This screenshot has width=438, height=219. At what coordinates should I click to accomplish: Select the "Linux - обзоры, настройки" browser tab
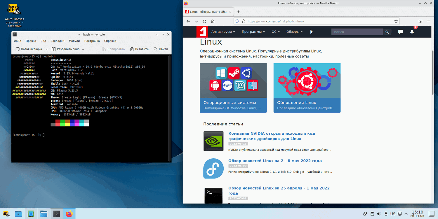(208, 12)
